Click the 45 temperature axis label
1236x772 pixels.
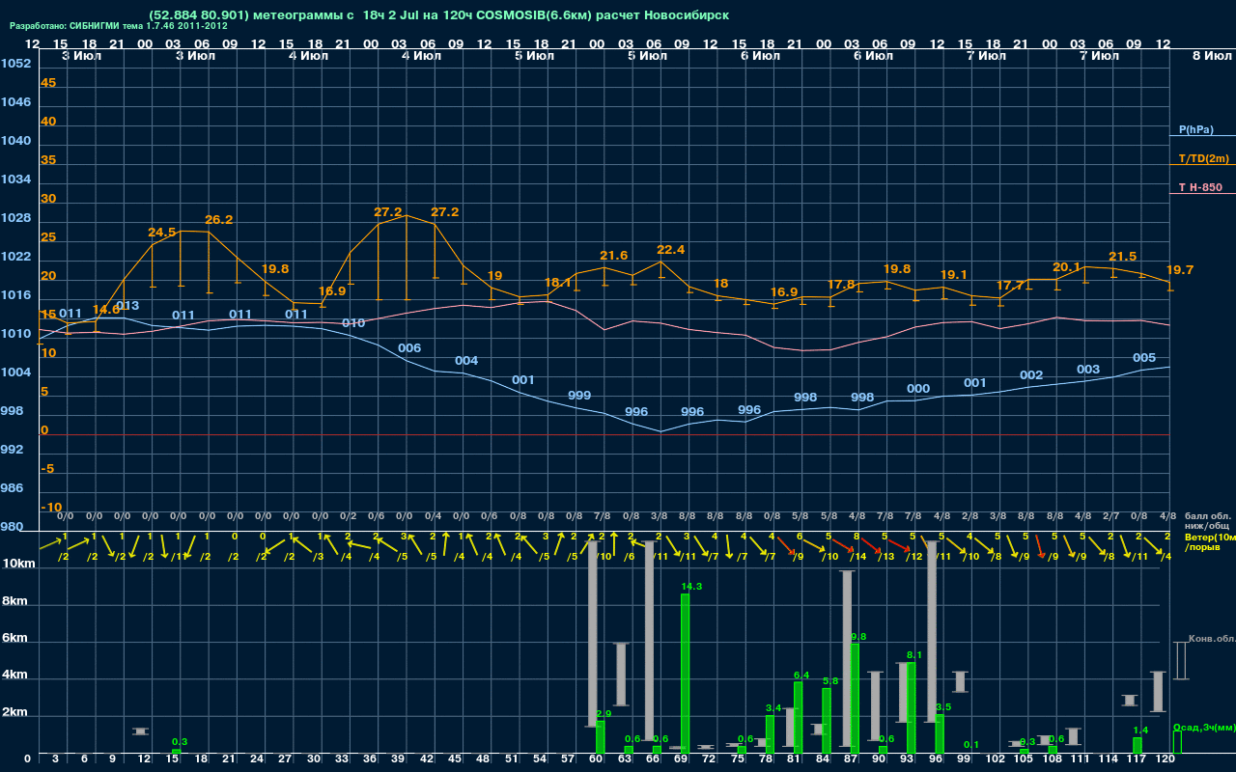(x=48, y=83)
